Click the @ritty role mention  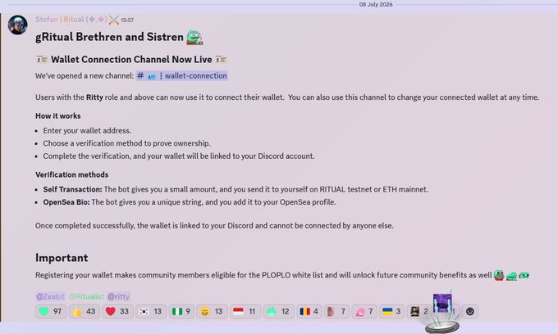click(118, 296)
